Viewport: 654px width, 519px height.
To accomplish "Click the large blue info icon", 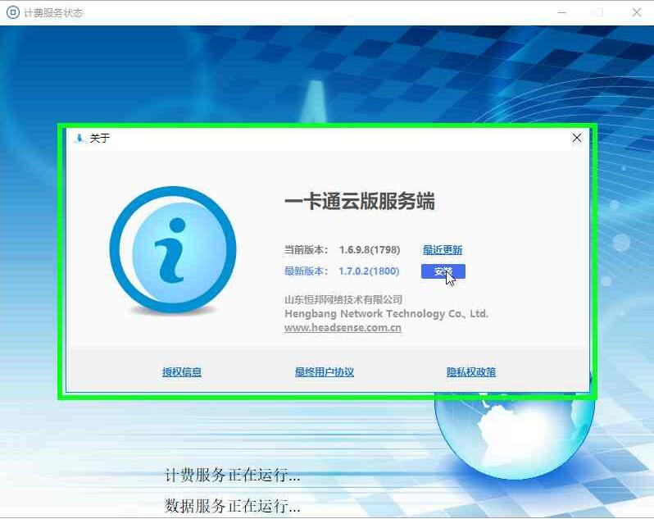I will pos(173,250).
